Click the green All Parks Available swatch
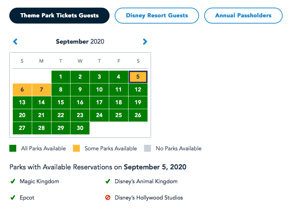The image size is (293, 212). click(13, 148)
